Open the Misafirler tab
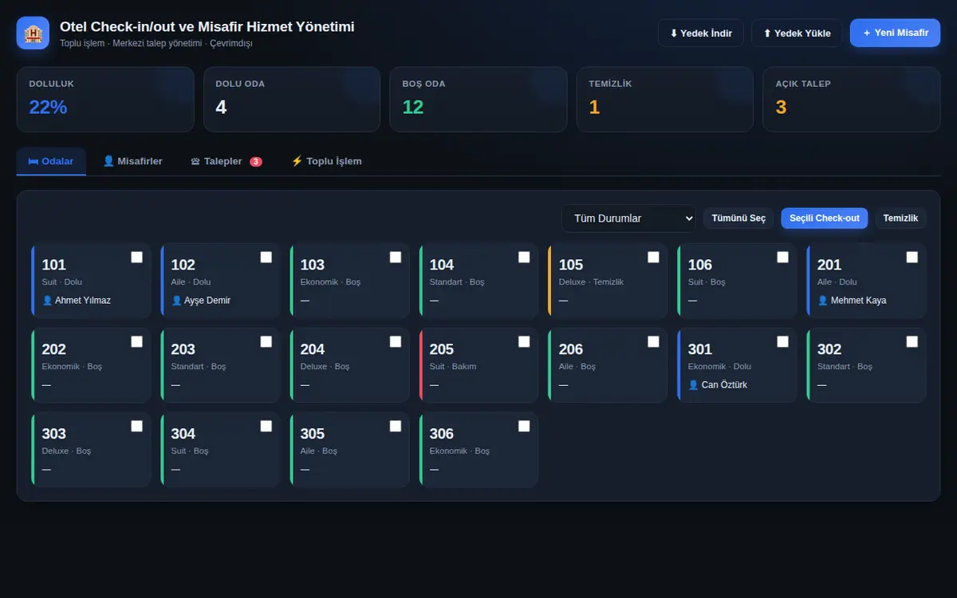This screenshot has height=598, width=957. pyautogui.click(x=132, y=161)
